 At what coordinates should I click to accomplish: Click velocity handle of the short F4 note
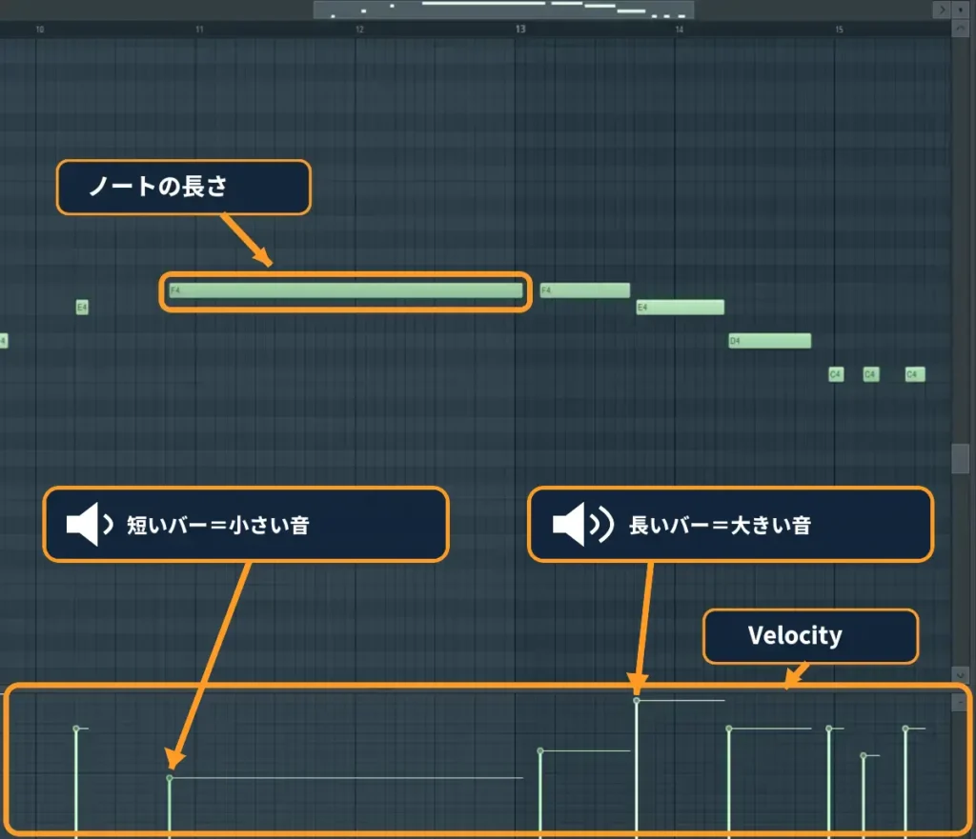click(540, 751)
